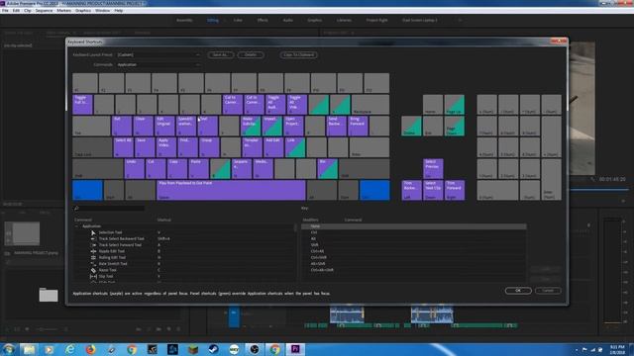Select the Add Edit key

tap(273, 147)
